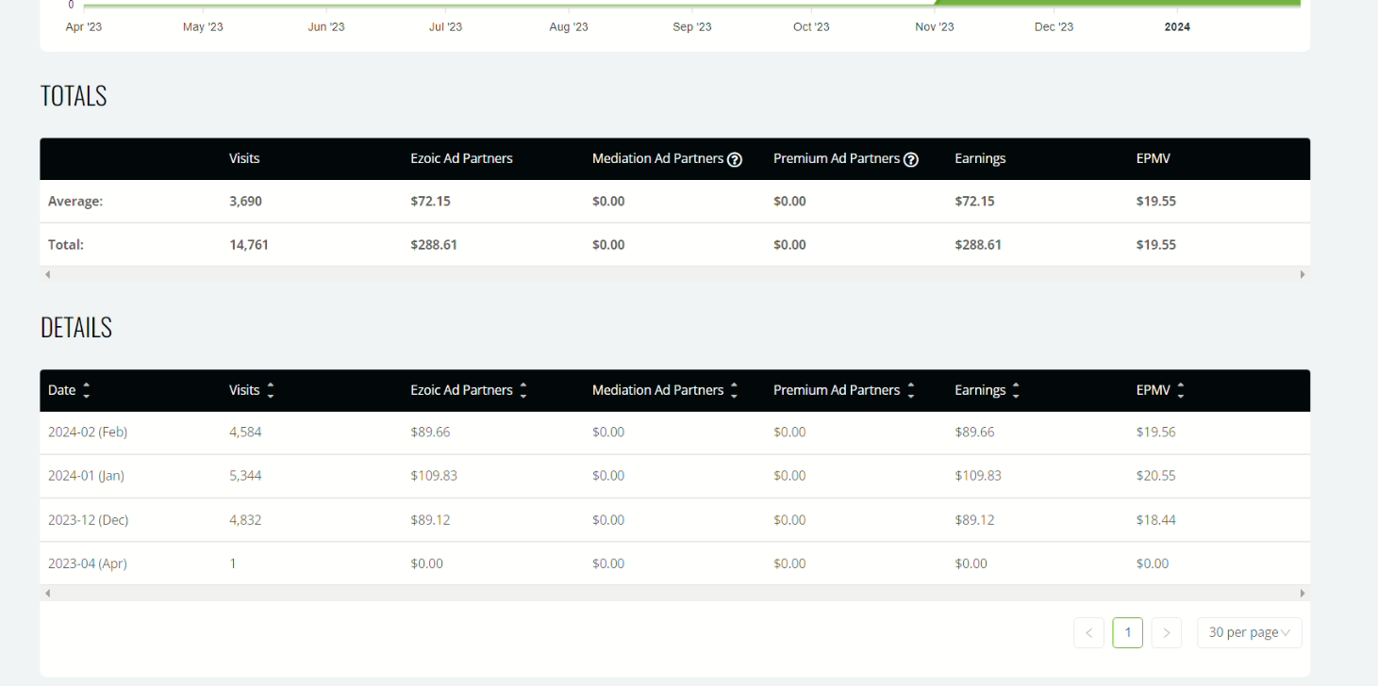Click average visits value 3,690
This screenshot has height=686, width=1378.
(x=245, y=202)
